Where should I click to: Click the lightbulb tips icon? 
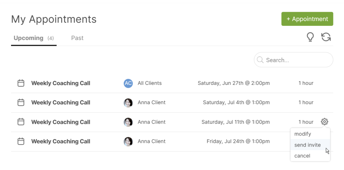(x=310, y=37)
